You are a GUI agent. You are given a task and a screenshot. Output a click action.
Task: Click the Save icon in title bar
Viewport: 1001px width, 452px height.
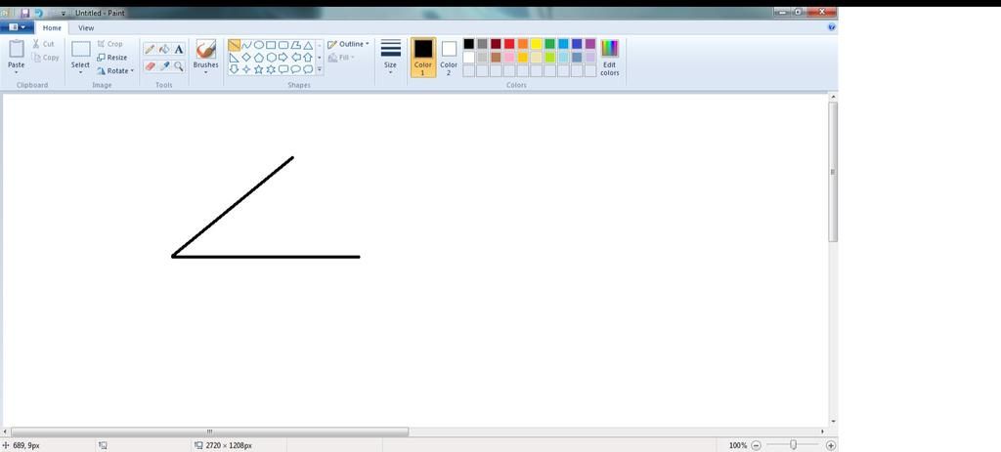[x=25, y=13]
